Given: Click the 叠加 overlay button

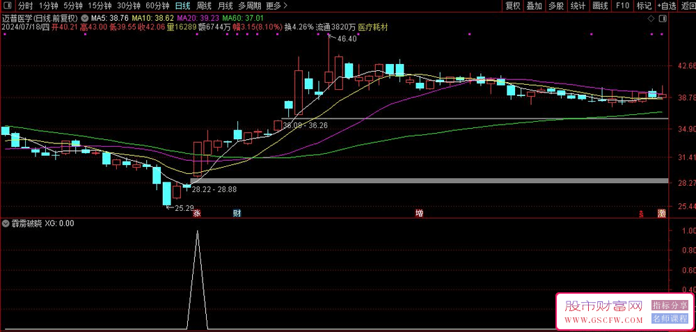Looking at the screenshot, I should point(535,6).
